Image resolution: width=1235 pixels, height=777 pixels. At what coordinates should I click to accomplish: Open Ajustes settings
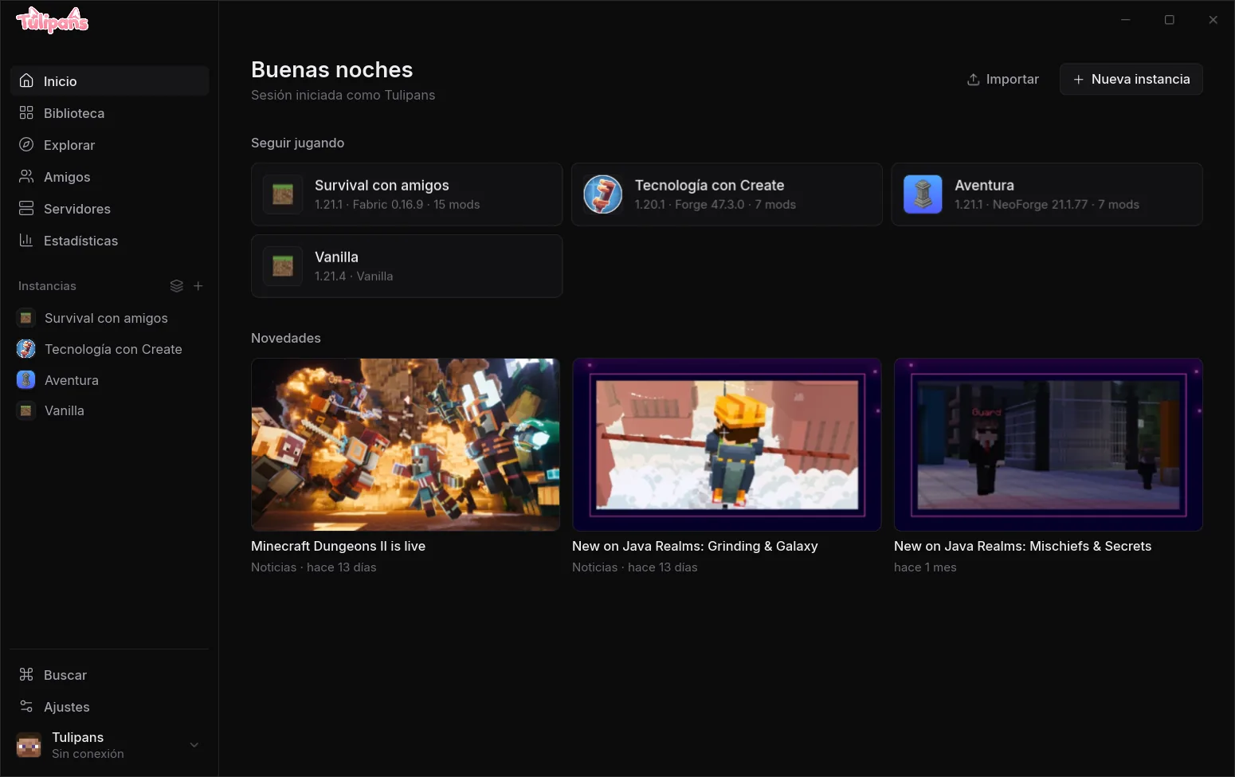pyautogui.click(x=109, y=707)
